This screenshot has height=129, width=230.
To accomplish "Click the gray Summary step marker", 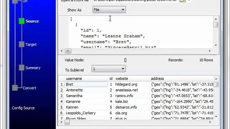I will (x=22, y=68).
